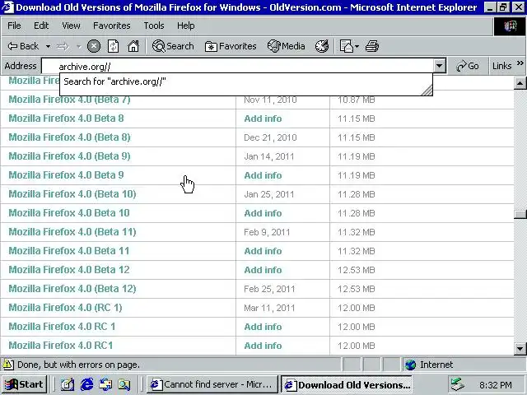527x395 pixels.
Task: Open the Media bar from the toolbar
Action: (287, 46)
